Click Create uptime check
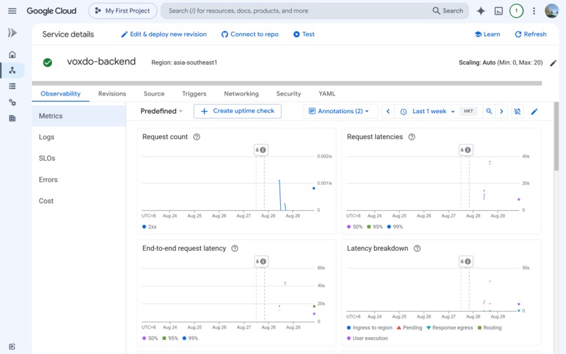Viewport: 566px width, 354px height. coord(237,111)
